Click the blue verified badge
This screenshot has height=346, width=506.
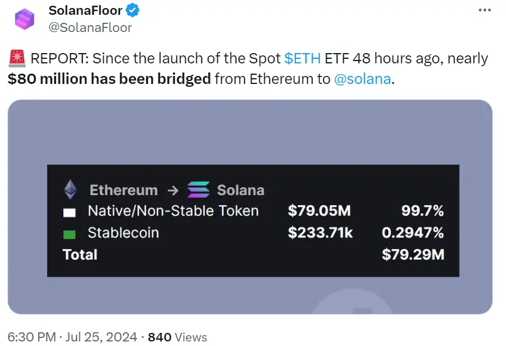(131, 9)
